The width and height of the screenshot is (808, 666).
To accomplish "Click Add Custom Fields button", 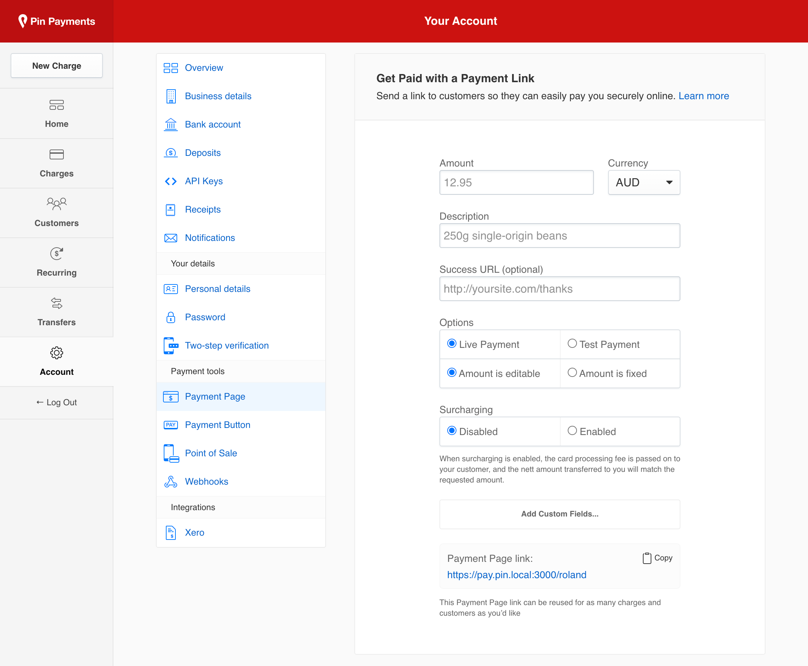I will (x=559, y=514).
